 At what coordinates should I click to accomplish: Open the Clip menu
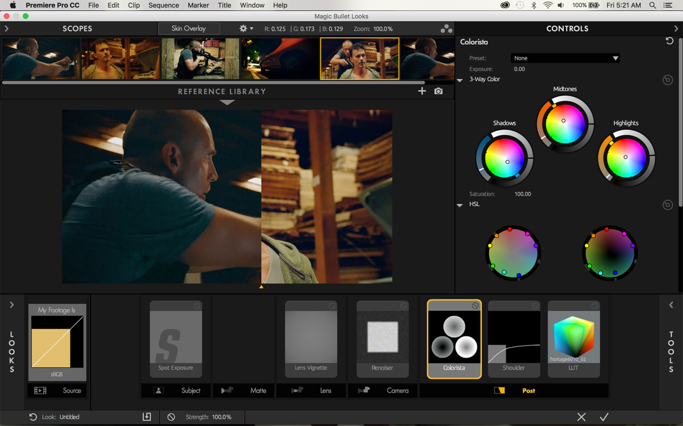(x=134, y=5)
